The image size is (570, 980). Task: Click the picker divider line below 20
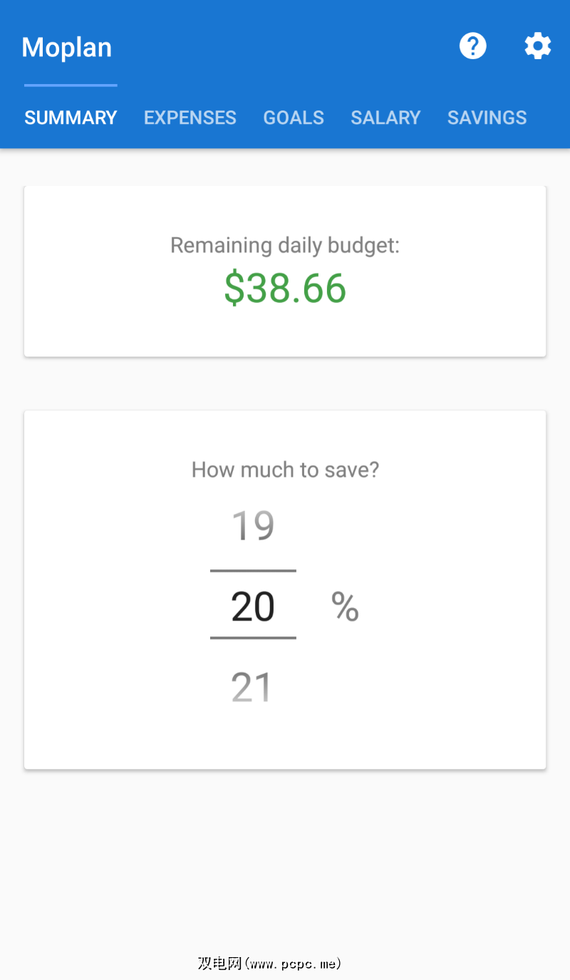(x=253, y=638)
